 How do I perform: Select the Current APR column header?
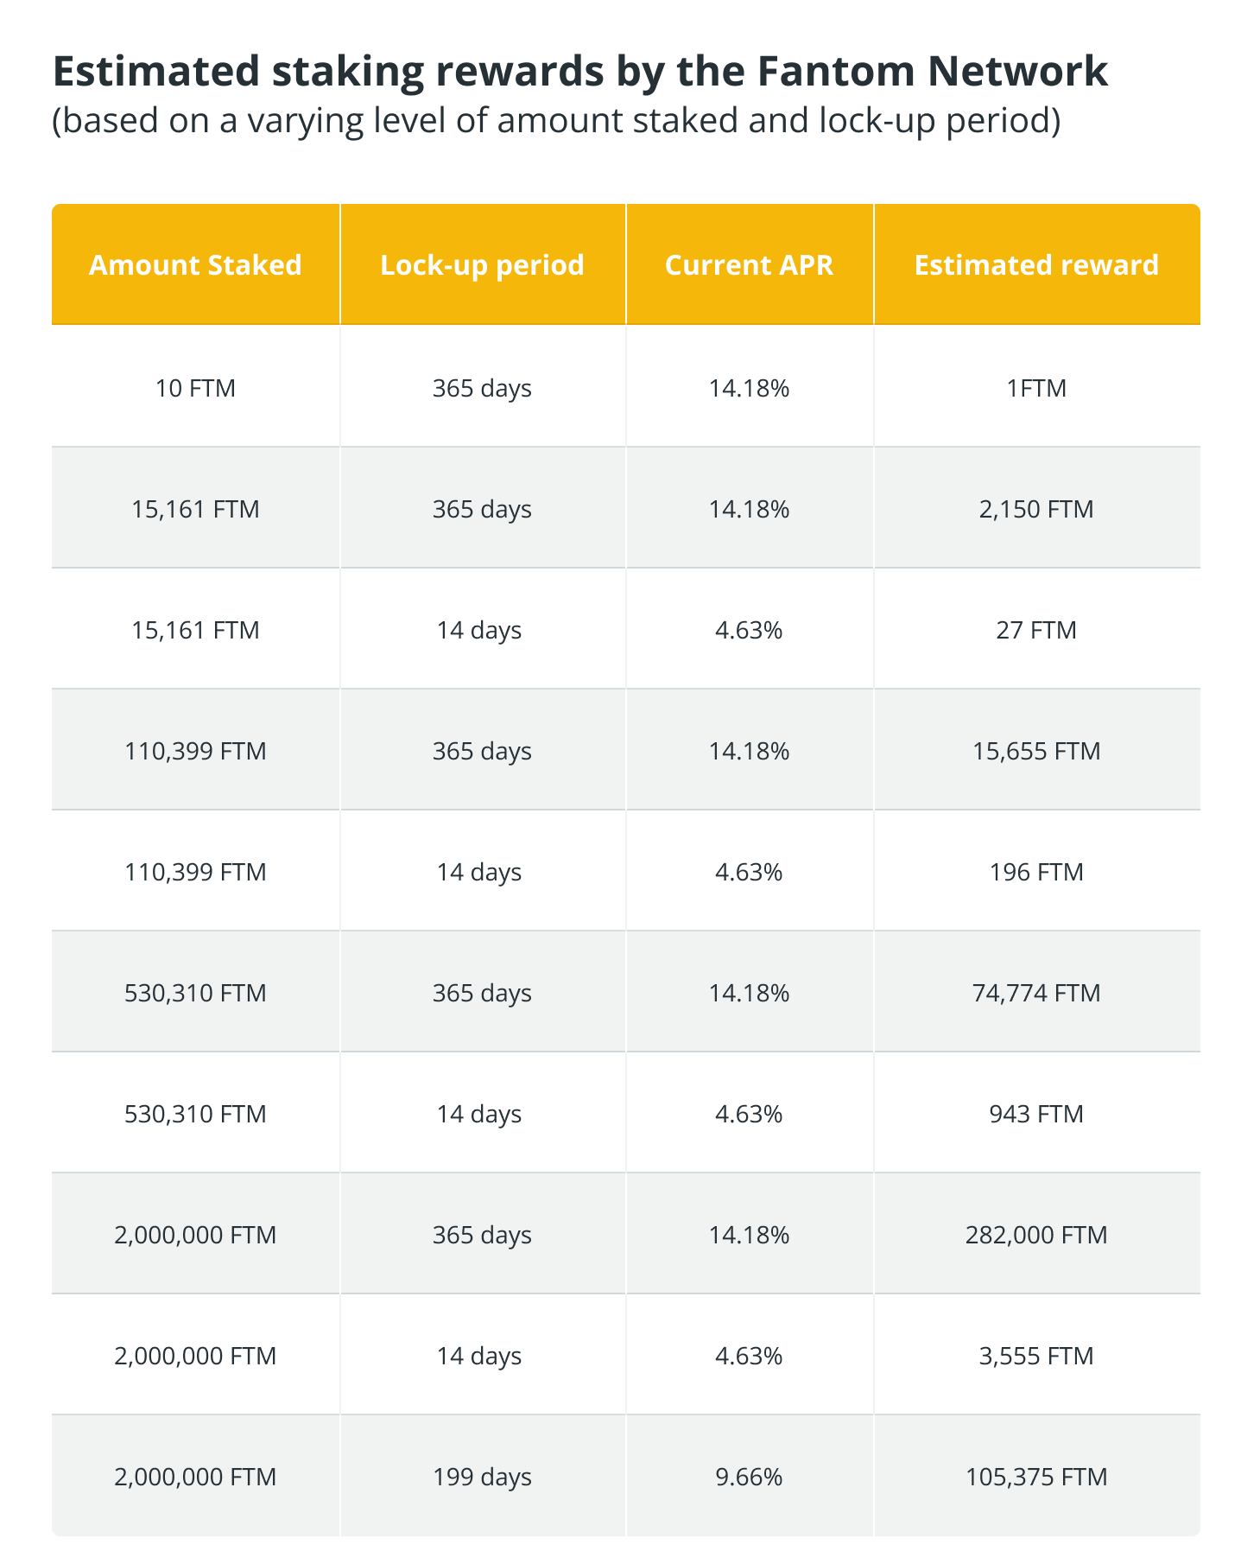tap(749, 264)
